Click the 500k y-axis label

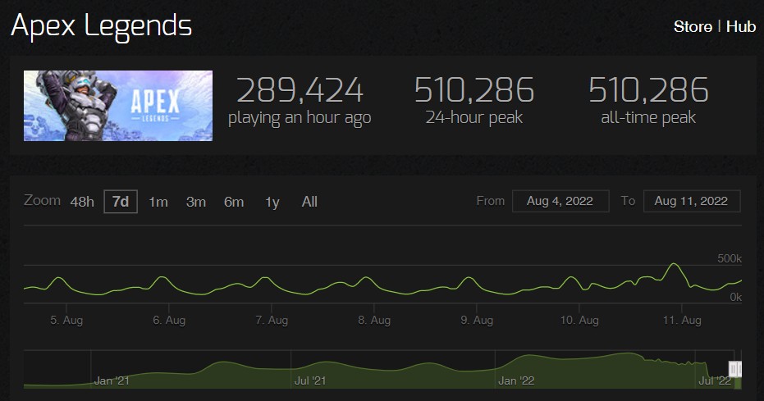pyautogui.click(x=729, y=258)
